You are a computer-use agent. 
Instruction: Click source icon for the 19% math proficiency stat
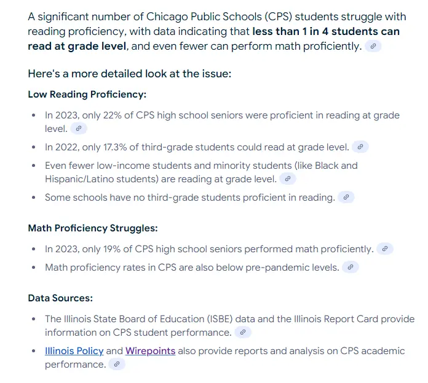click(x=384, y=249)
